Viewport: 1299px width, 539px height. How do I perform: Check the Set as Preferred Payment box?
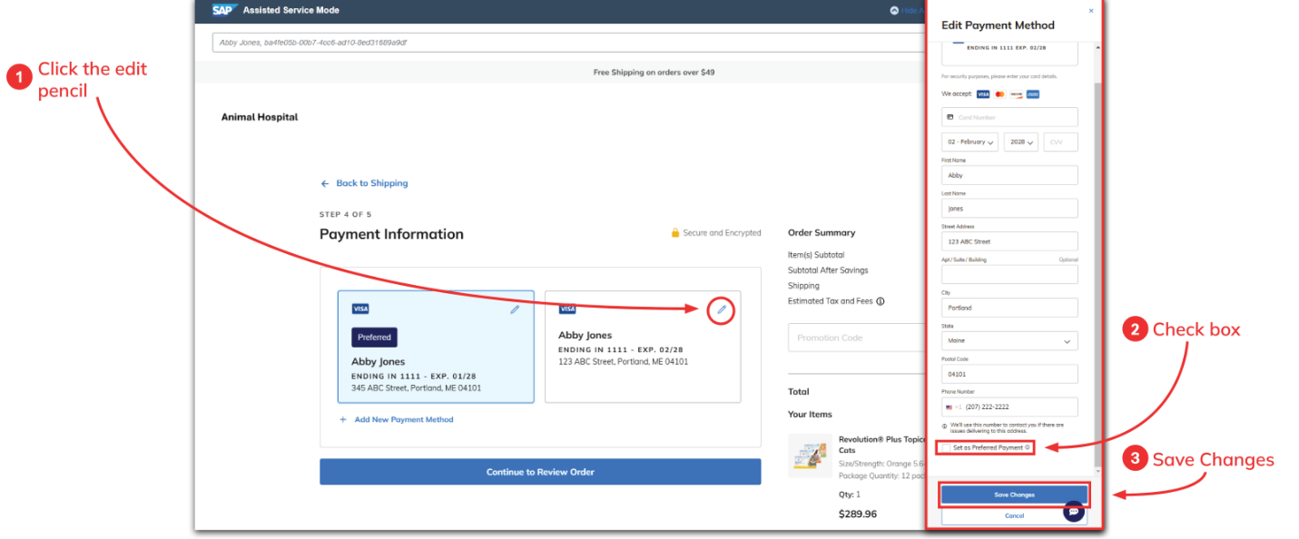(x=946, y=447)
